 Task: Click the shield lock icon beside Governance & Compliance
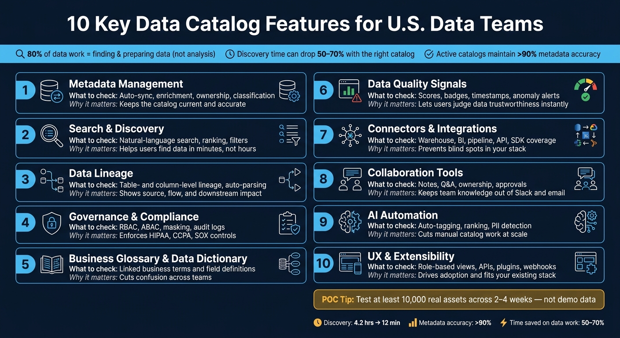(x=52, y=223)
